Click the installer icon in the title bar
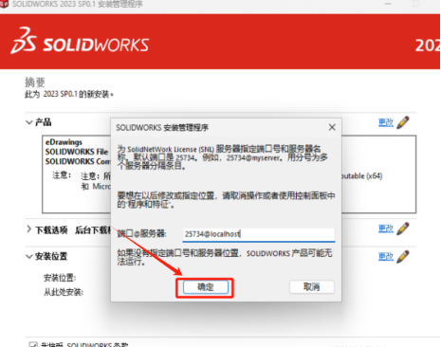The width and height of the screenshot is (441, 347). coord(4,4)
